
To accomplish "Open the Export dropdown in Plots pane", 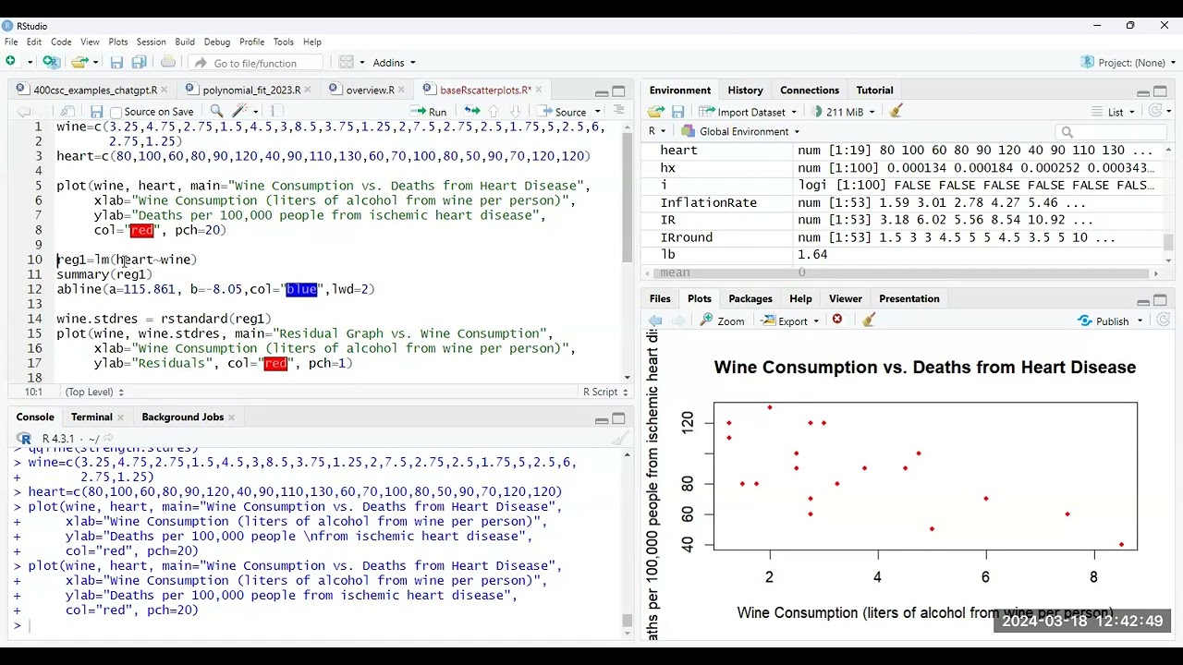I will pyautogui.click(x=791, y=320).
